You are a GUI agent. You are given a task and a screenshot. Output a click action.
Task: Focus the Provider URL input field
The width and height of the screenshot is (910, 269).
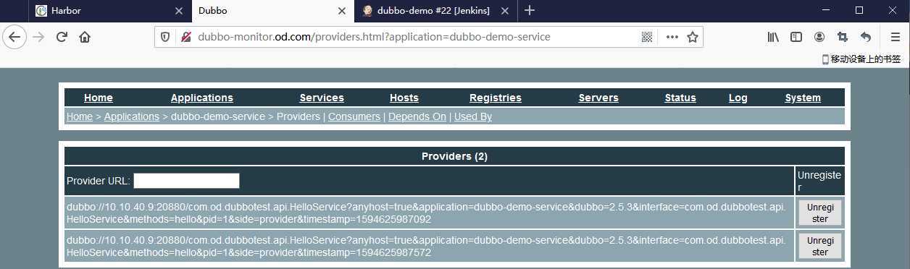tap(186, 181)
